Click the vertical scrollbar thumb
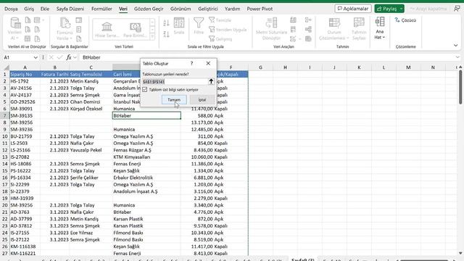 point(460,87)
